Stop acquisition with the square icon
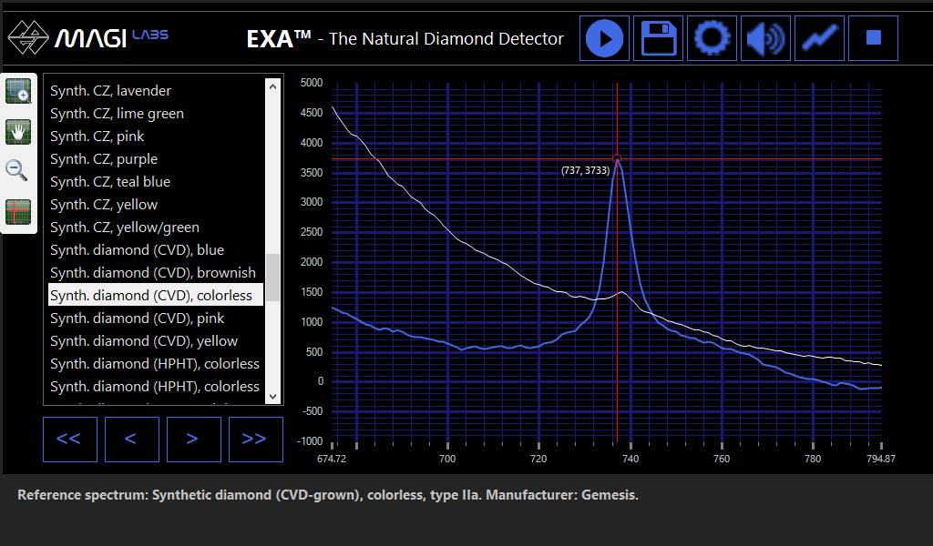Image resolution: width=933 pixels, height=546 pixels. tap(873, 38)
